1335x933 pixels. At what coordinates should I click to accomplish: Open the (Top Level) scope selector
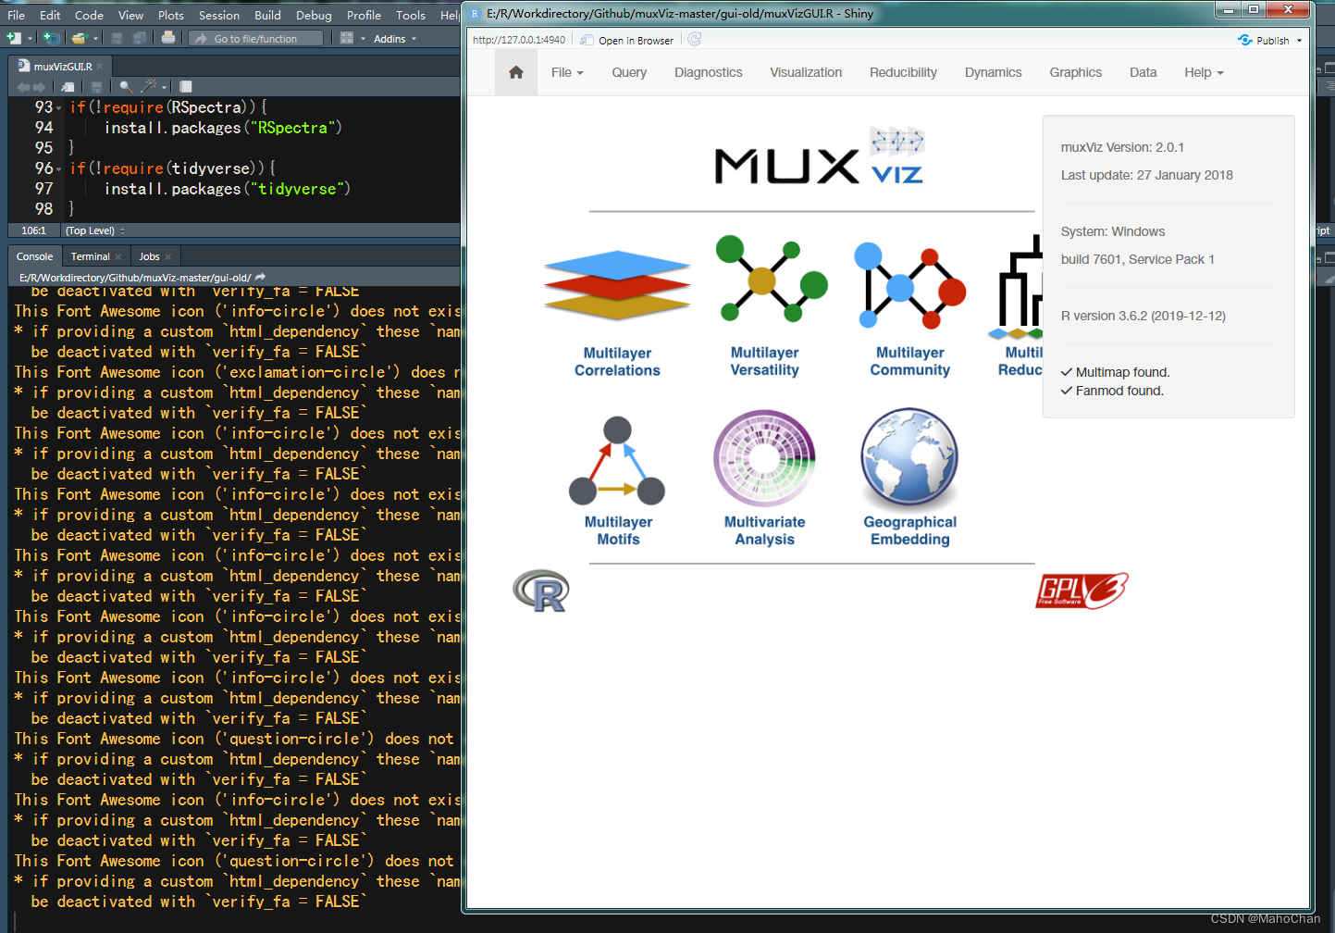pyautogui.click(x=93, y=230)
